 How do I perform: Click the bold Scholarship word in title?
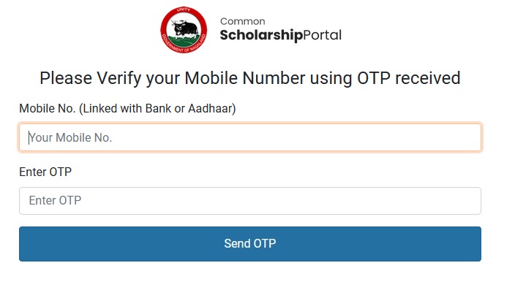point(261,35)
